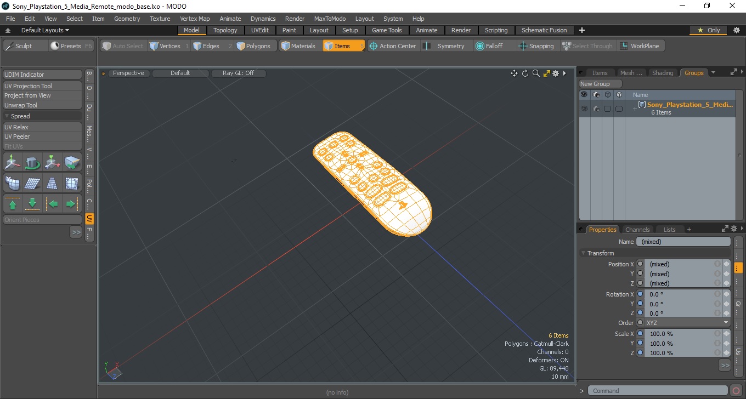Switch to the Channels tab

637,230
